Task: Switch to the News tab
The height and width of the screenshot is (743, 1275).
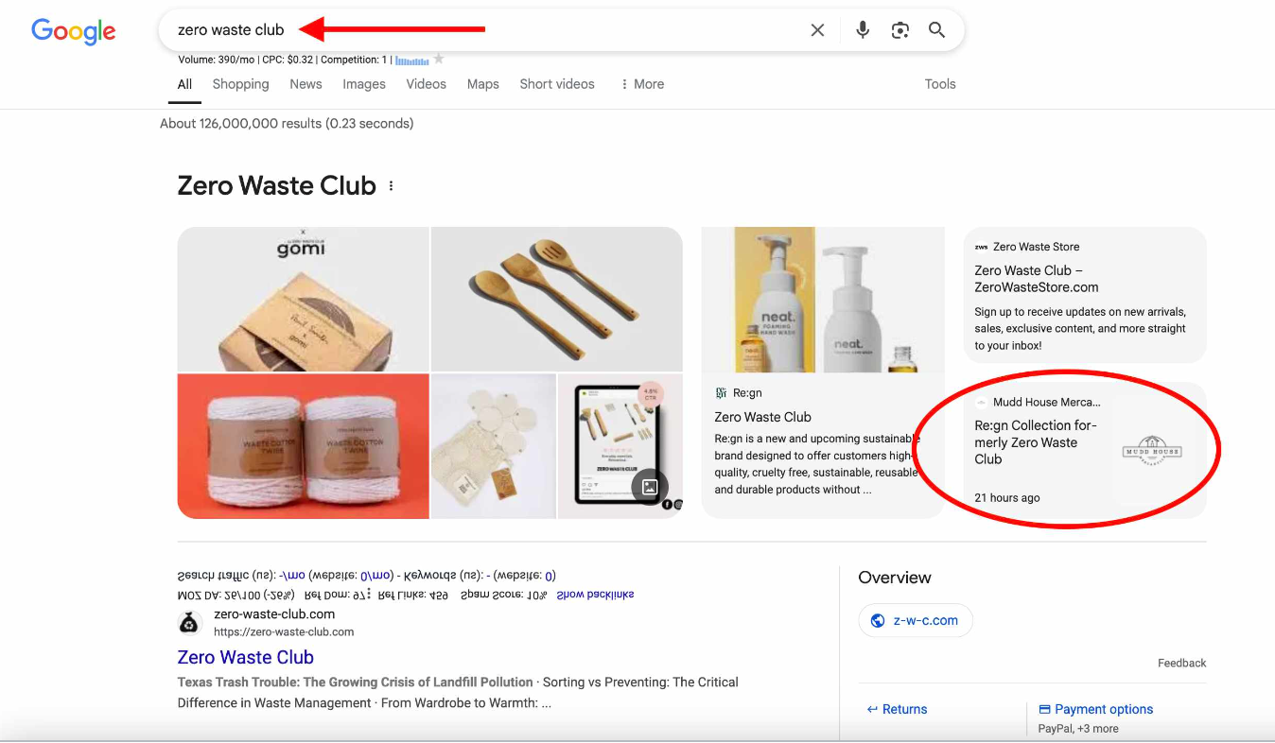Action: (x=306, y=84)
